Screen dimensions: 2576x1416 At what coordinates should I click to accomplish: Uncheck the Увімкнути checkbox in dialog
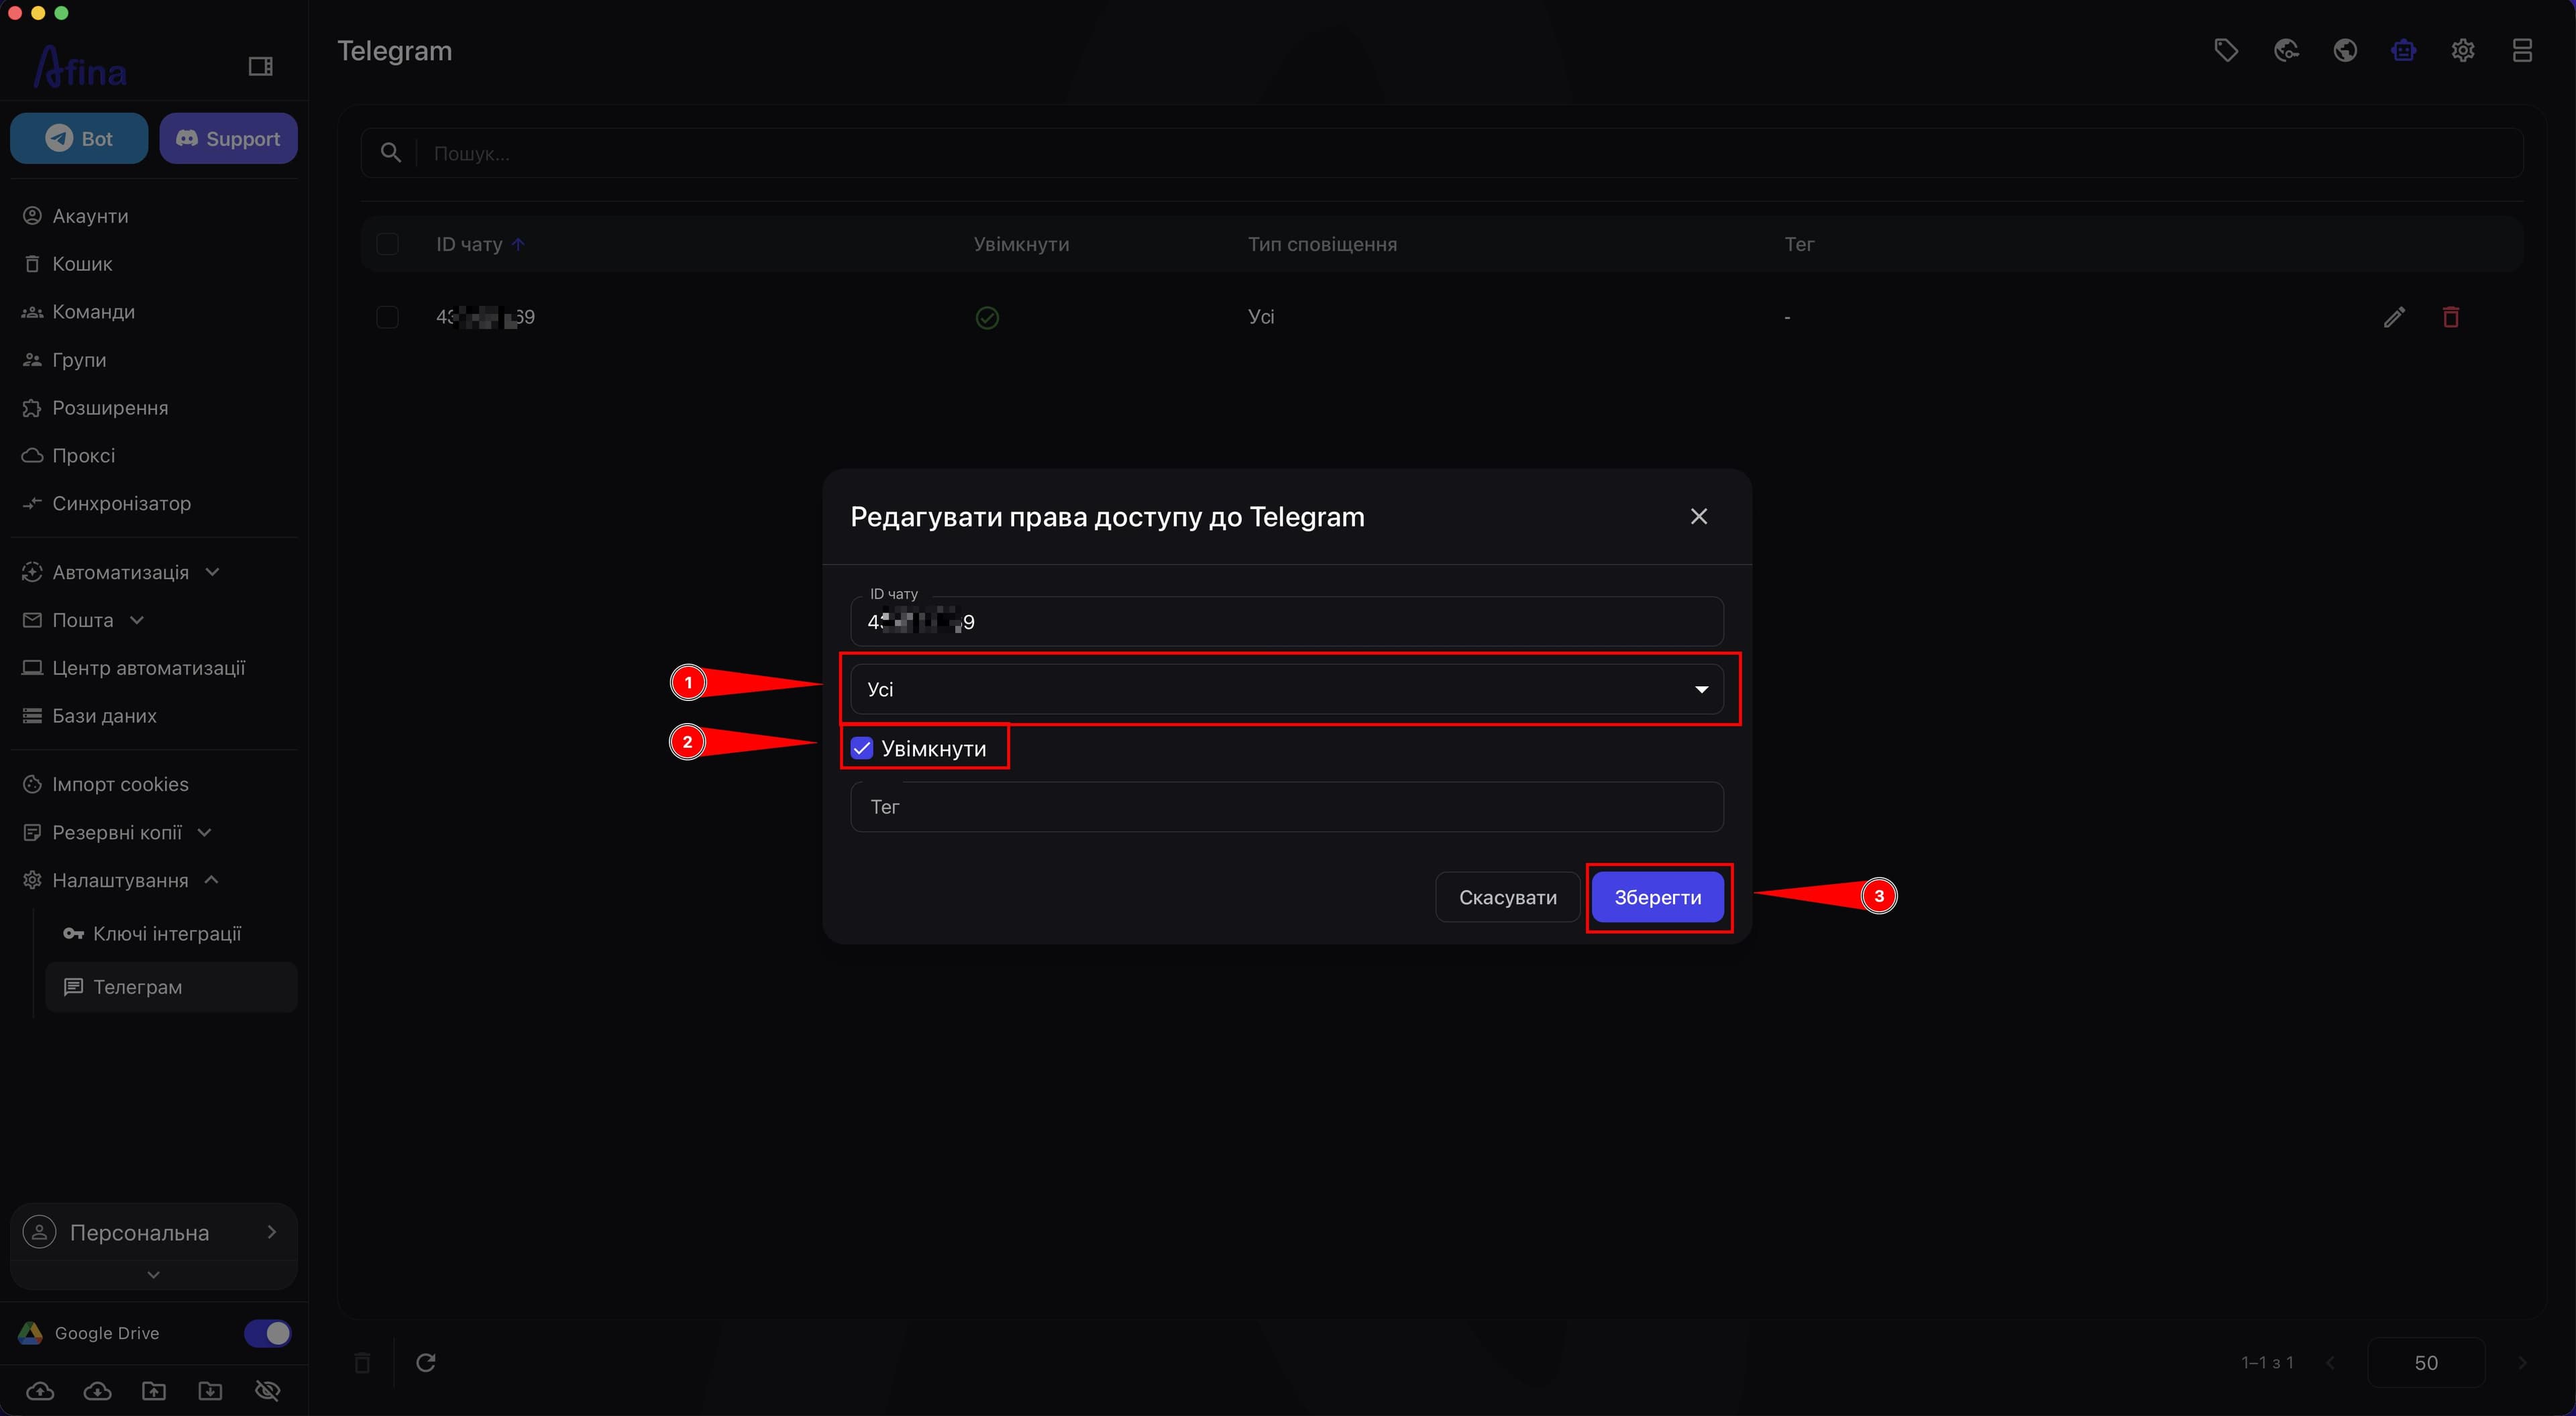point(862,748)
